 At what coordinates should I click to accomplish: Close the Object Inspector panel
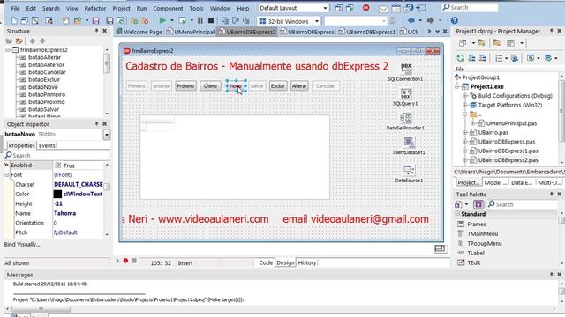104,124
